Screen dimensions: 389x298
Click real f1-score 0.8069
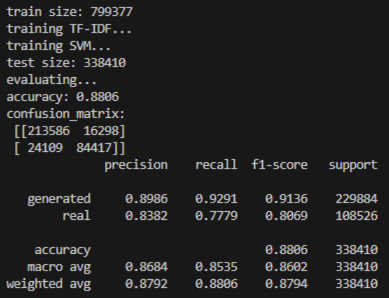(286, 215)
